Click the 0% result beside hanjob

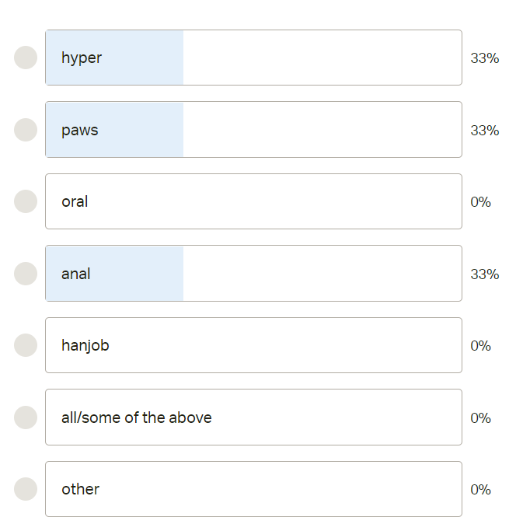[x=480, y=346]
